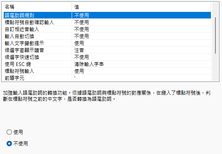Screen dimensions: 222x154
Task: Click the 名稱 column header
Action: click(x=37, y=7)
